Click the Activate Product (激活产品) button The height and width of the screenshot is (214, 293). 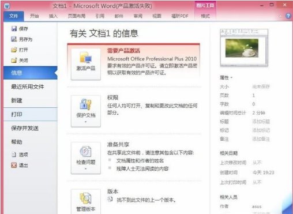86,64
